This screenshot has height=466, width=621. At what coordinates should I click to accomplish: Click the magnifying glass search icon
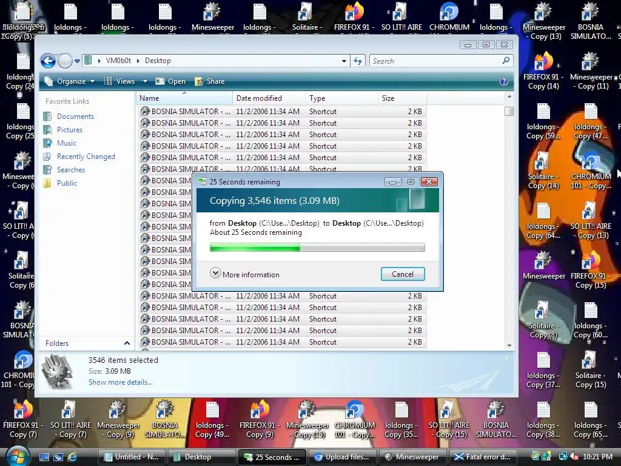506,61
